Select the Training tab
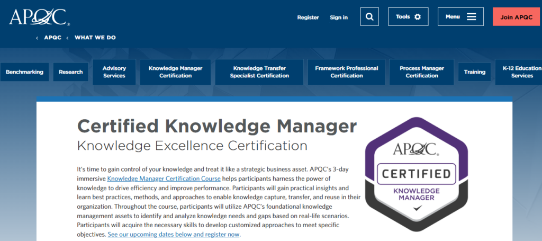542x241 pixels. click(x=475, y=72)
